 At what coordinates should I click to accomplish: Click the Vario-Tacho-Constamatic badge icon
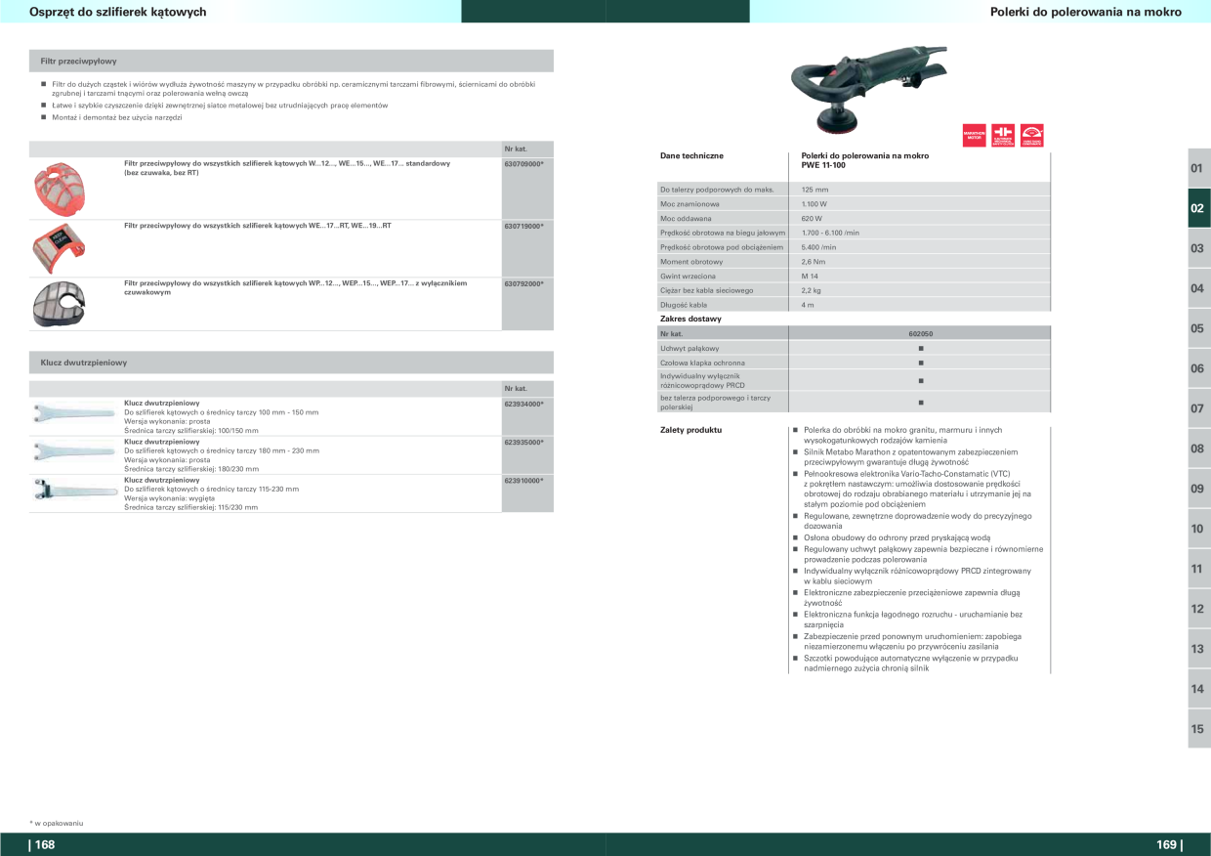click(1032, 136)
